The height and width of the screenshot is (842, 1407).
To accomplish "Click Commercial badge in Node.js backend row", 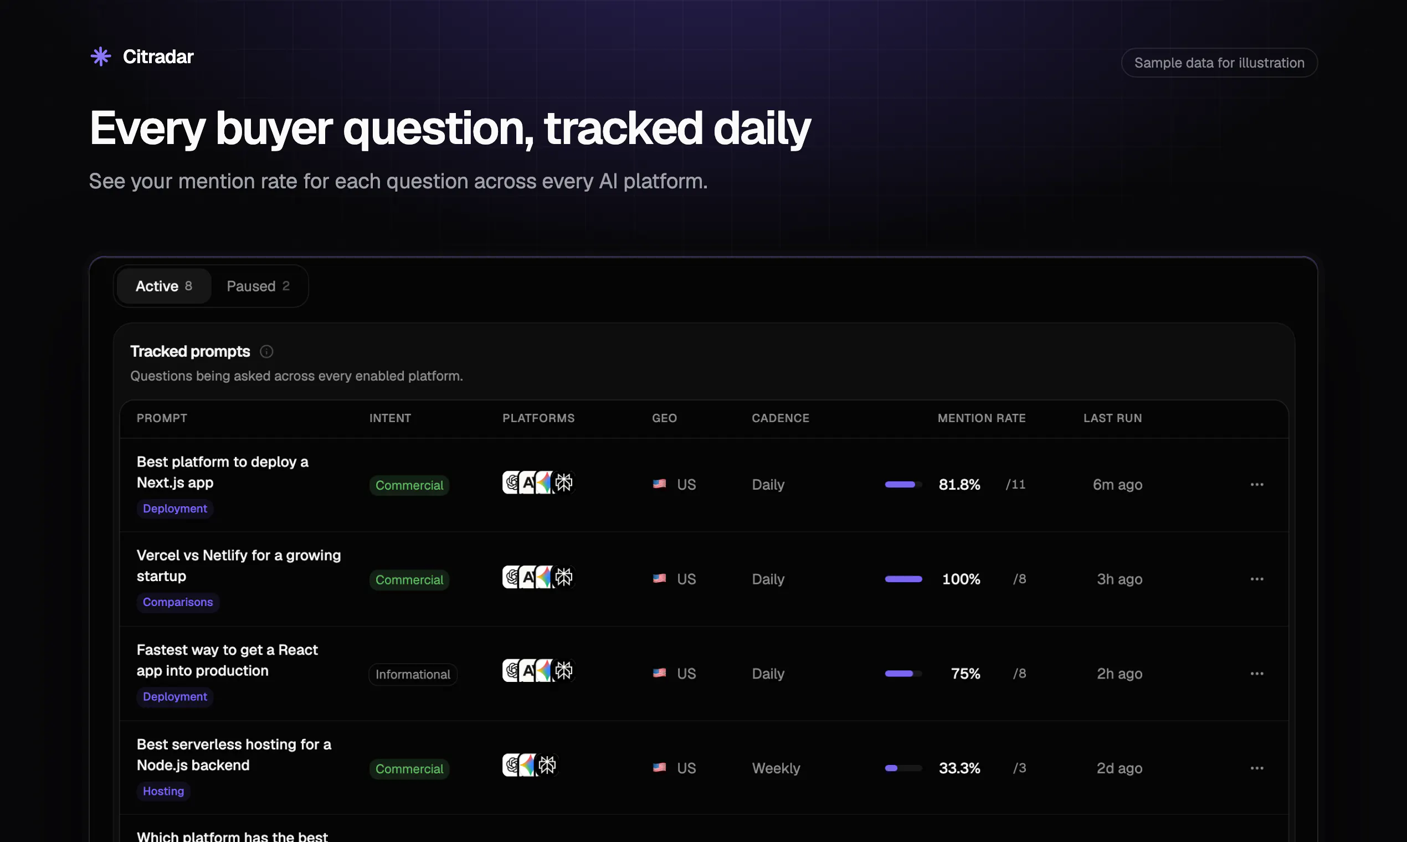I will 409,769.
